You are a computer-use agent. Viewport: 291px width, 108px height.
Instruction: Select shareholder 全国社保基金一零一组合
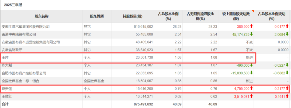[x=20, y=81]
